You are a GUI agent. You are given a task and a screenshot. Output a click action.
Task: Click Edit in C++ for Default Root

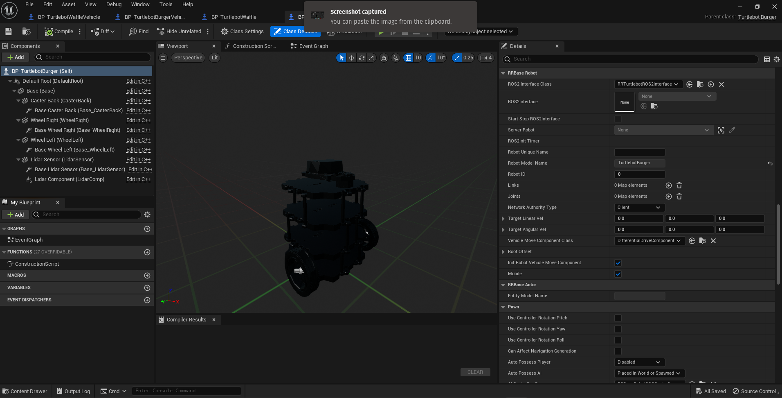[x=138, y=81]
